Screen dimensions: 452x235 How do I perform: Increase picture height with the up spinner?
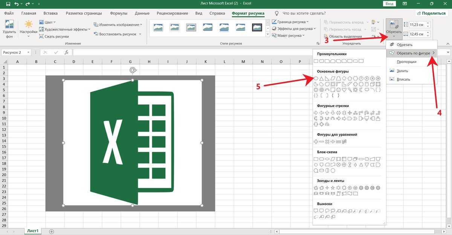coord(428,23)
